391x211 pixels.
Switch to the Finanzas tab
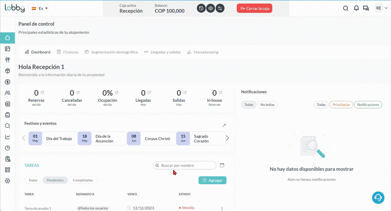pos(68,52)
